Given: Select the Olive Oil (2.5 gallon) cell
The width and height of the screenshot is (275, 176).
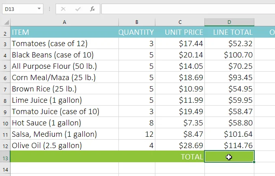Looking at the screenshot, I should click(x=64, y=145).
